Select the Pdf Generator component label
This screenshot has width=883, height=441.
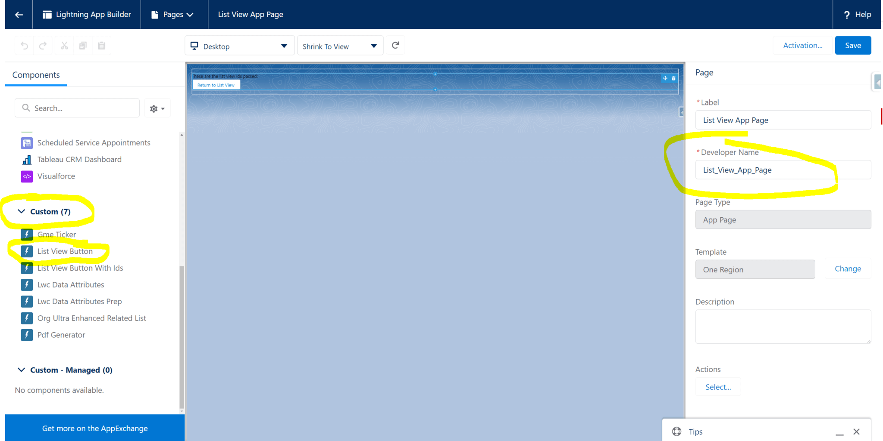[x=61, y=335]
